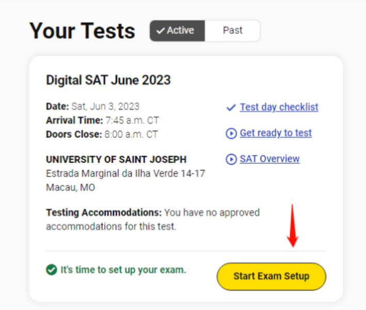
Task: Open the Get ready to test link
Action: [x=276, y=133]
